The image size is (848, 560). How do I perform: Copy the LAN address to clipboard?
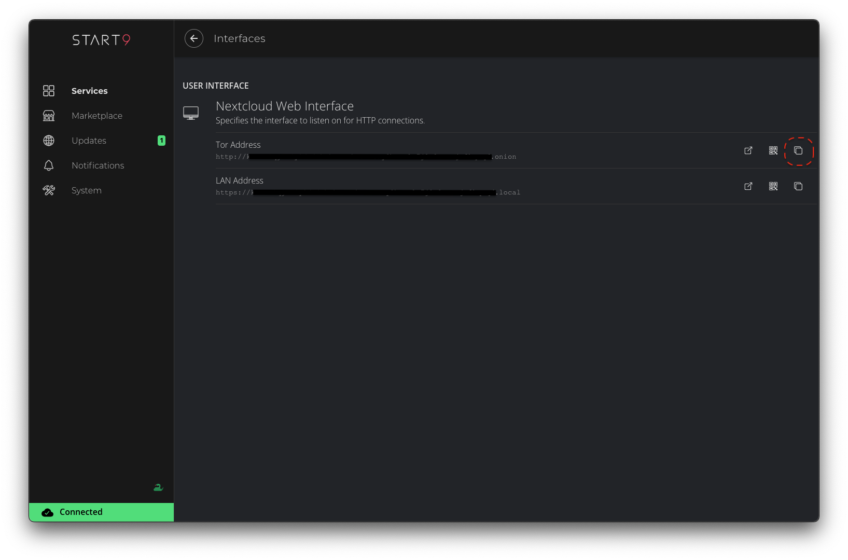pyautogui.click(x=798, y=186)
